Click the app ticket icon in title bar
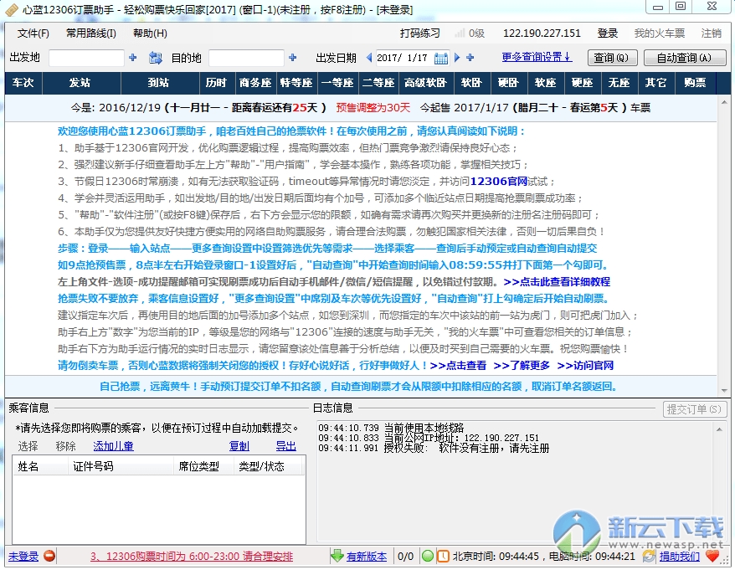This screenshot has height=570, width=735. coord(12,9)
